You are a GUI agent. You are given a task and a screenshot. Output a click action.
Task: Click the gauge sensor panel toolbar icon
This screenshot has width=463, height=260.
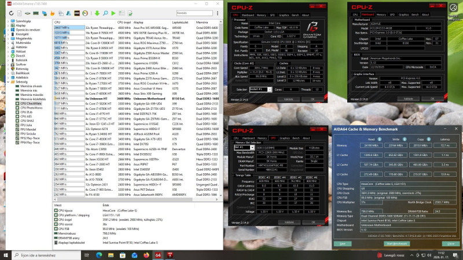click(85, 13)
